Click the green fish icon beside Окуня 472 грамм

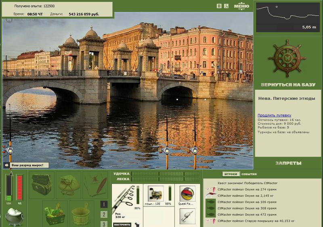[x=210, y=214]
